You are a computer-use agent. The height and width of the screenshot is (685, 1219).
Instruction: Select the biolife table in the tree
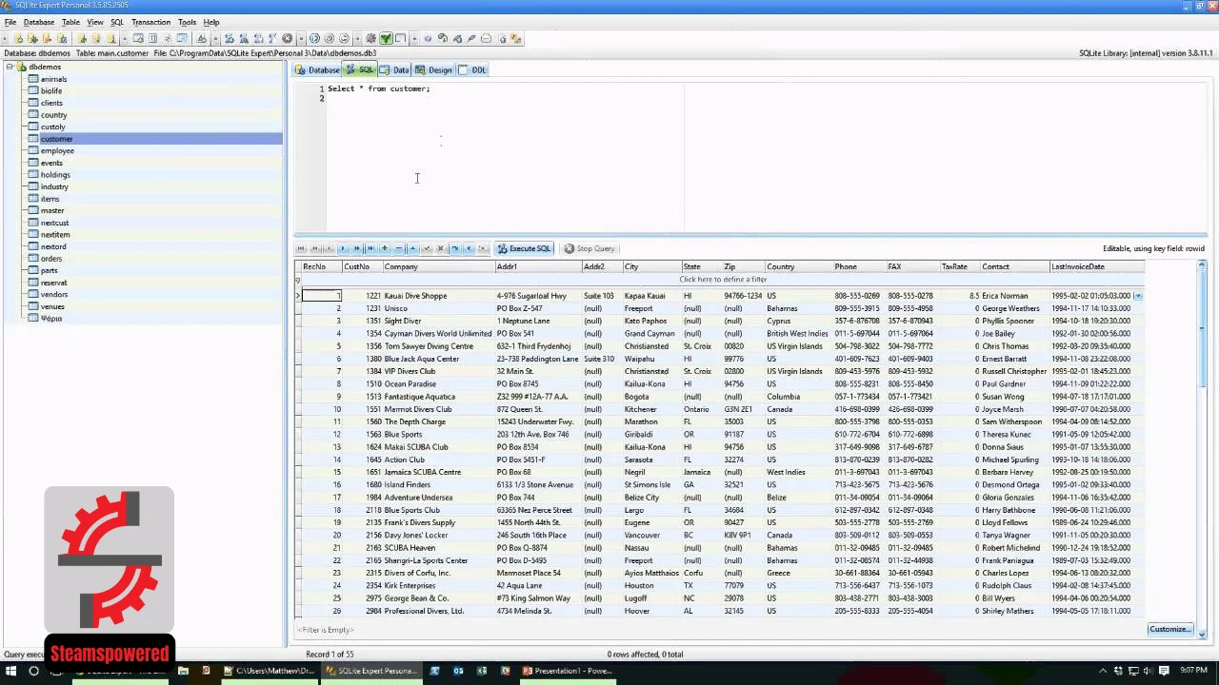click(x=51, y=91)
